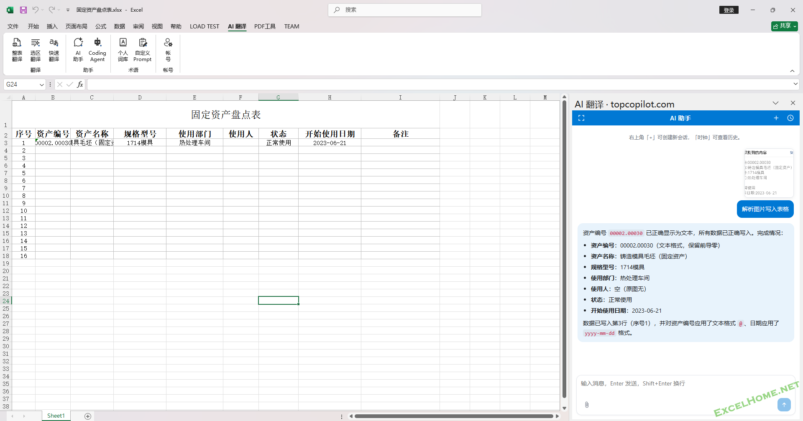Select the Sheet1 worksheet tab
Screen dimensions: 803x421
(x=56, y=416)
